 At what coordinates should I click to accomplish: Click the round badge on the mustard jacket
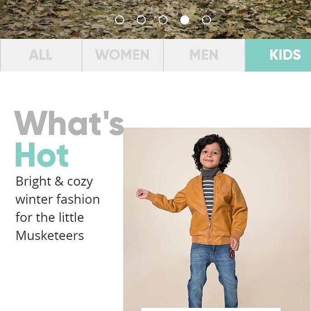pyautogui.click(x=225, y=189)
